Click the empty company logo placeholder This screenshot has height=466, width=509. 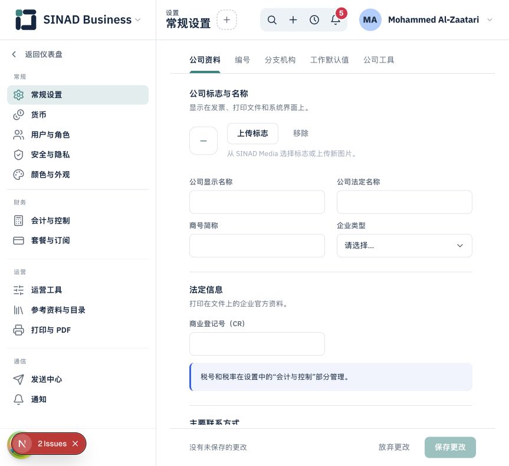pyautogui.click(x=203, y=140)
